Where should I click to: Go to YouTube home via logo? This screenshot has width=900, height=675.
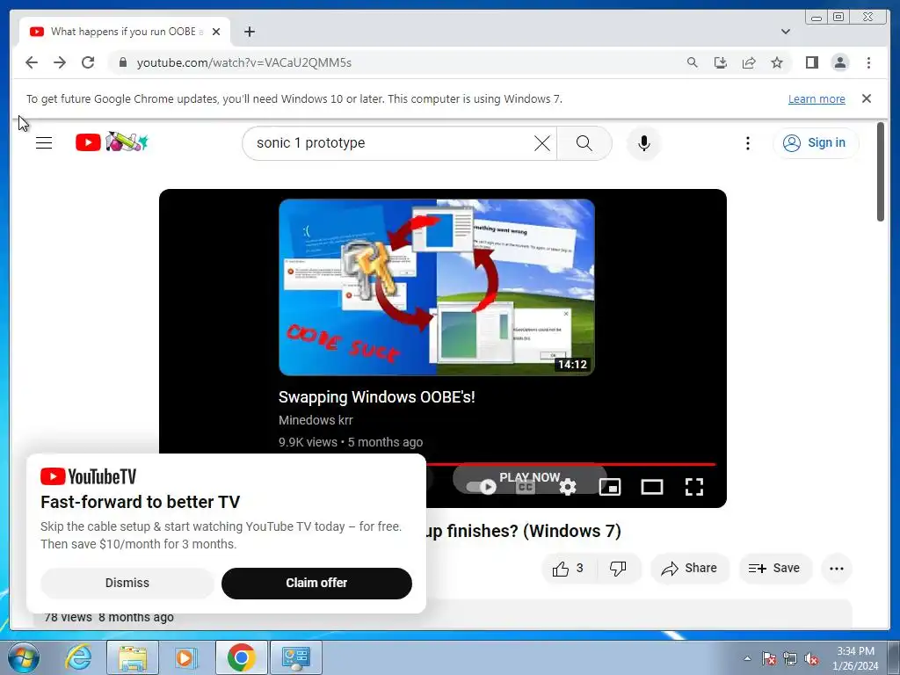(x=112, y=142)
